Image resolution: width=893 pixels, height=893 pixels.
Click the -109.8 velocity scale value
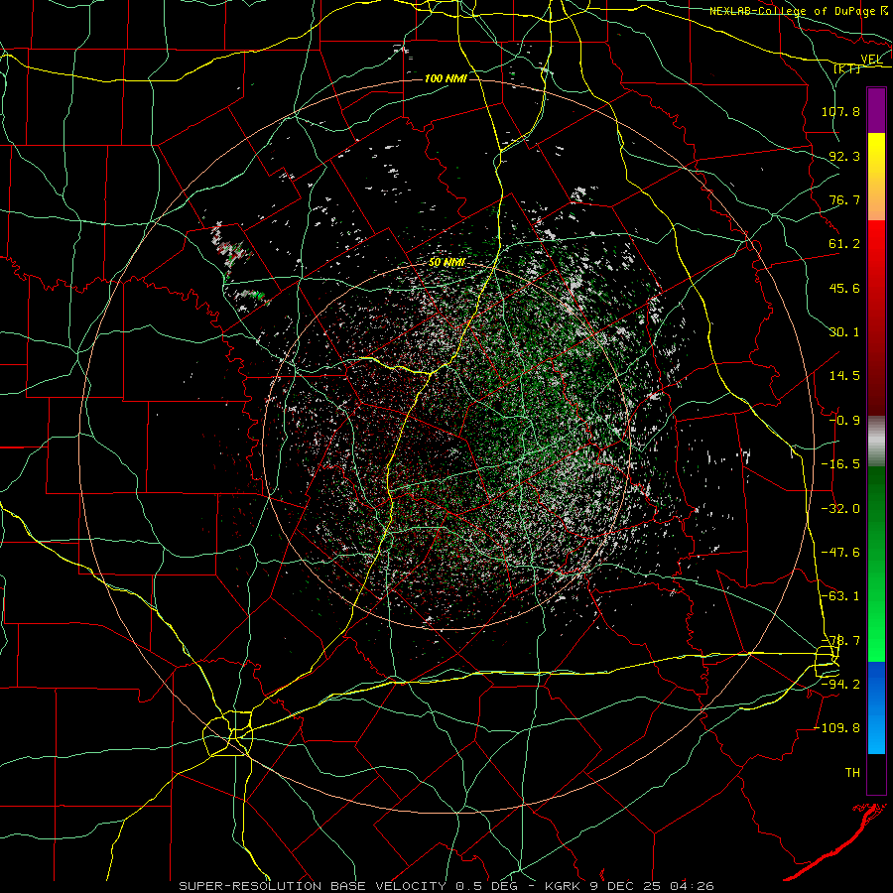point(836,728)
